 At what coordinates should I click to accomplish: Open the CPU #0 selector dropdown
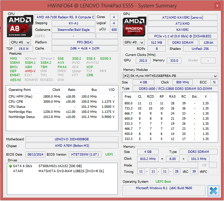point(20,42)
